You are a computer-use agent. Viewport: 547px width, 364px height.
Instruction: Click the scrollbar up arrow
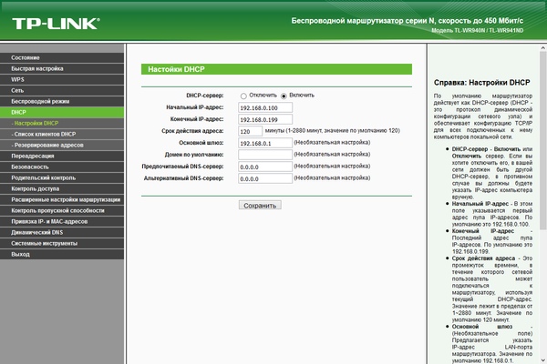click(543, 48)
